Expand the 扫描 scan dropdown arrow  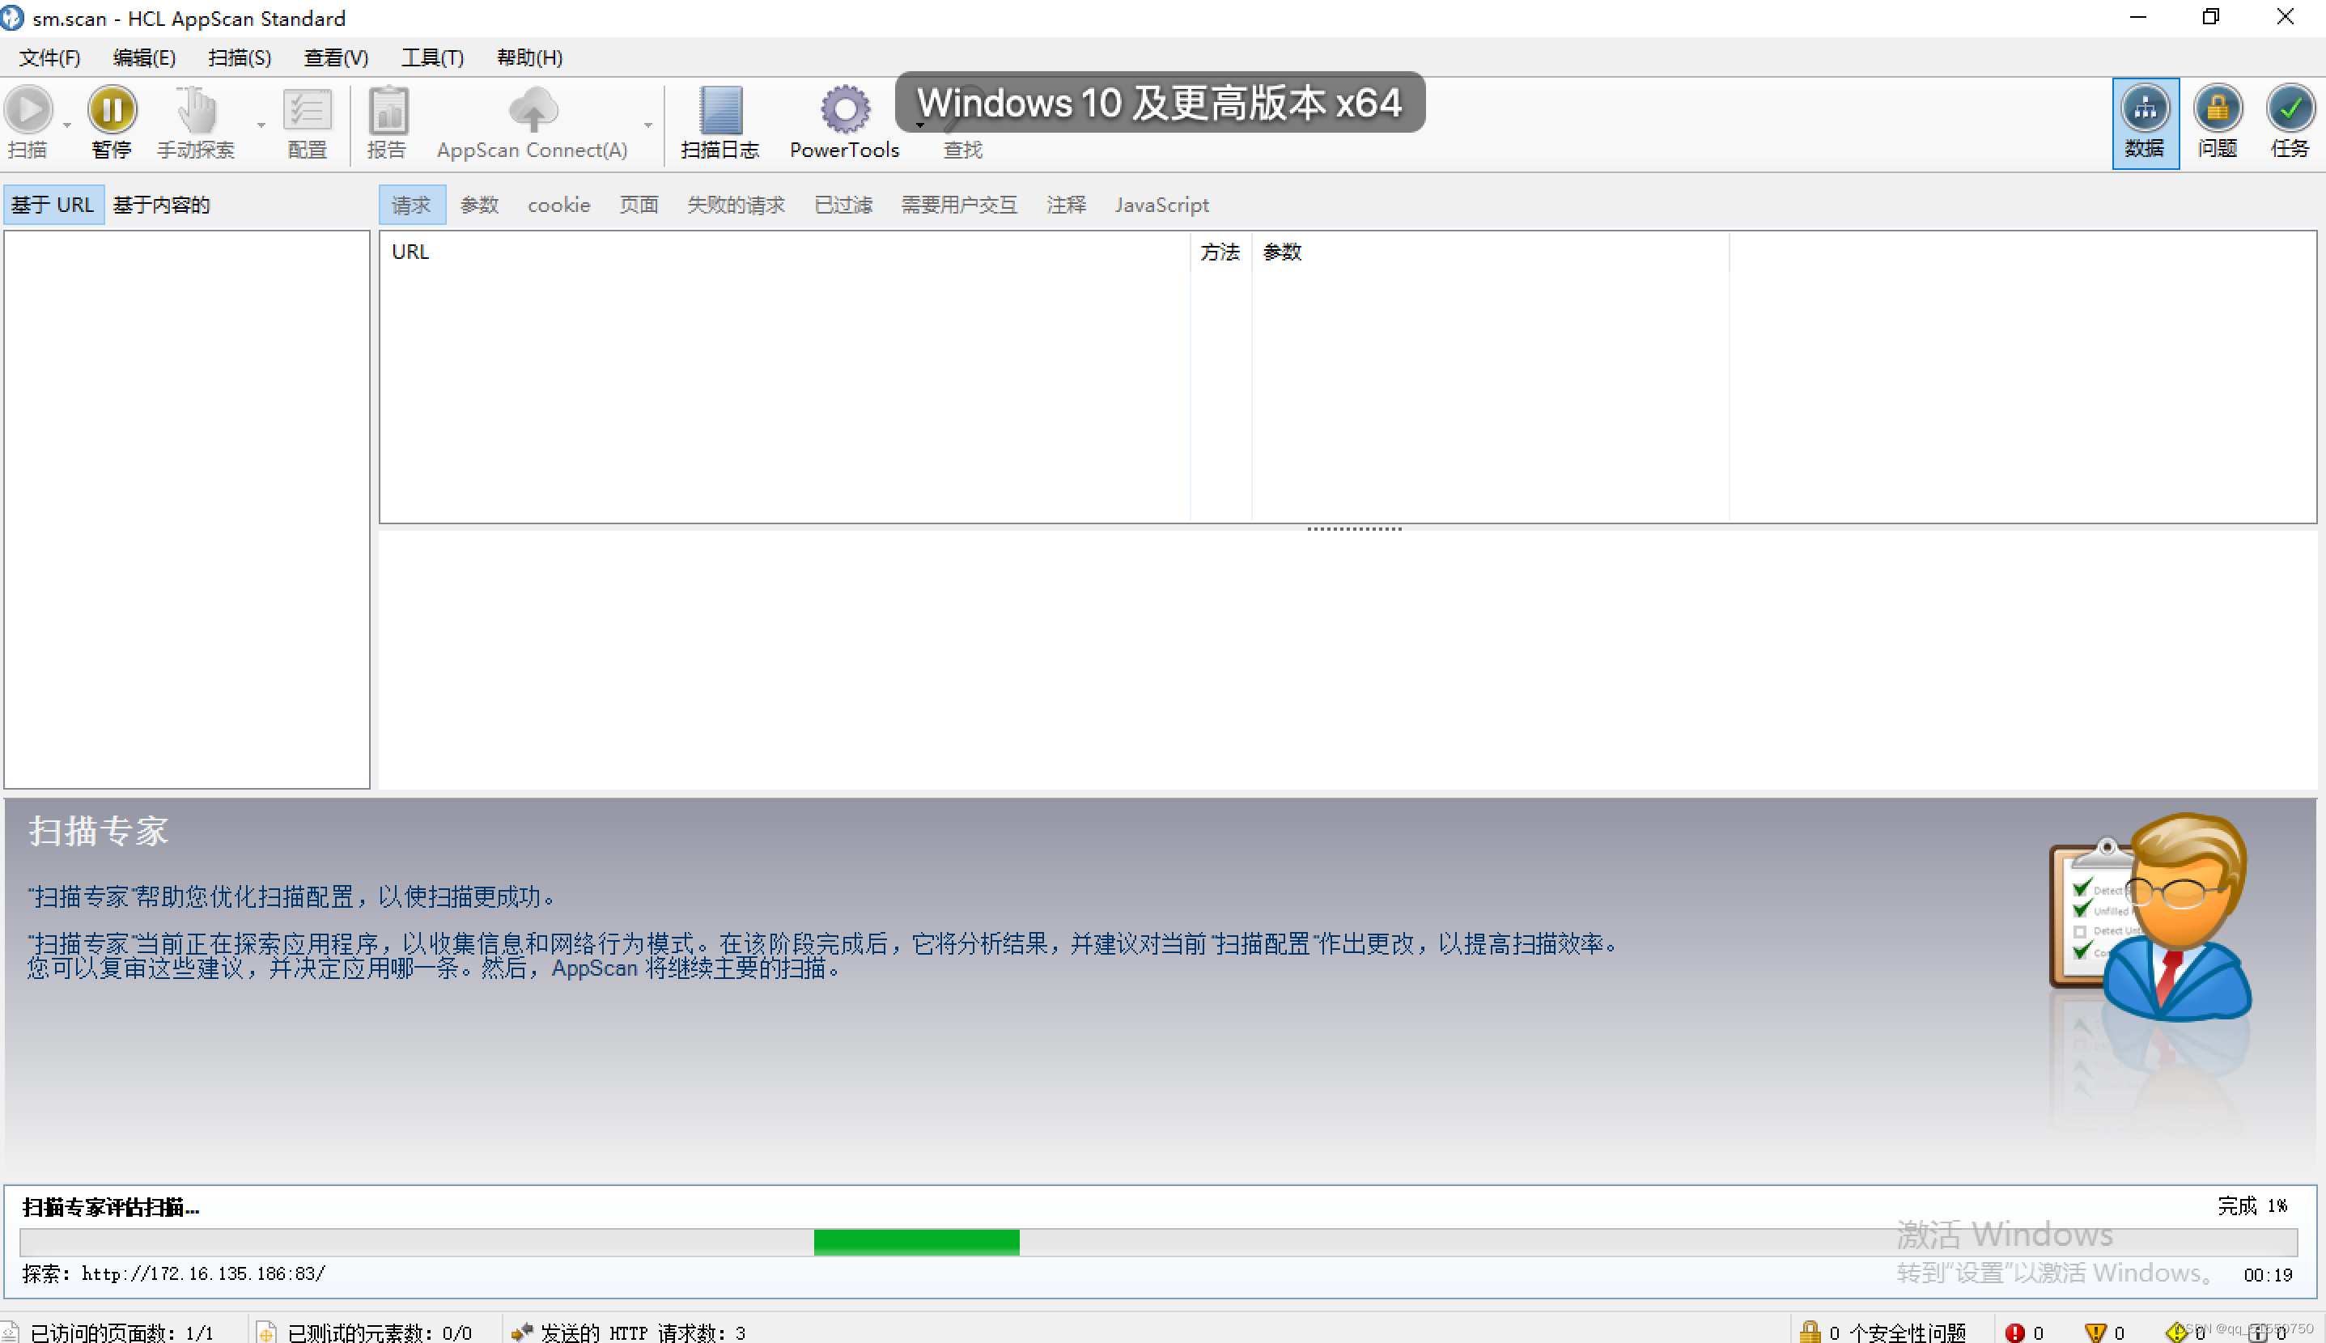tap(66, 125)
